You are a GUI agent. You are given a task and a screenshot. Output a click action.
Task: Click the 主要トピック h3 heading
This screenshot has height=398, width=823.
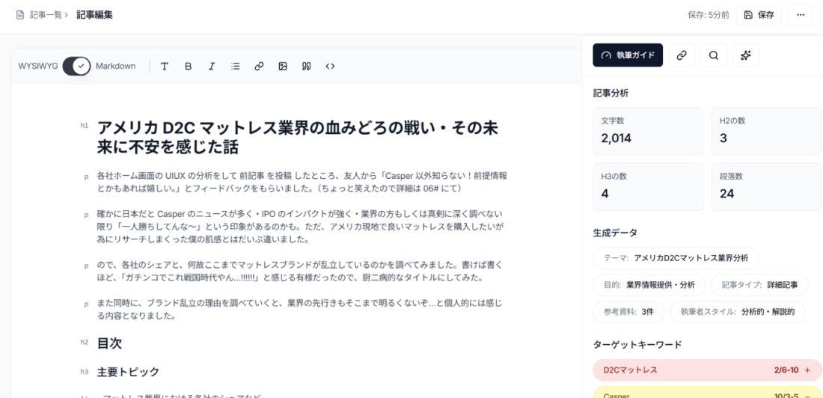[x=128, y=372]
